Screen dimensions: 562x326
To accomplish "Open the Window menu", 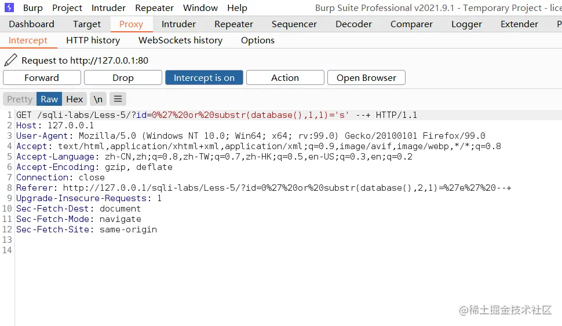I will 200,8.
